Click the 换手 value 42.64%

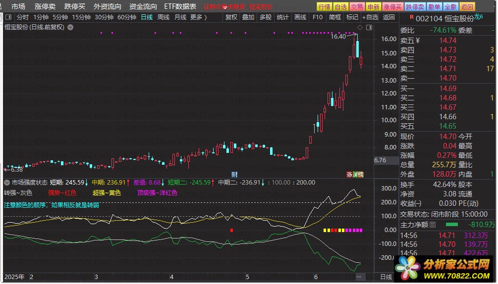point(444,185)
